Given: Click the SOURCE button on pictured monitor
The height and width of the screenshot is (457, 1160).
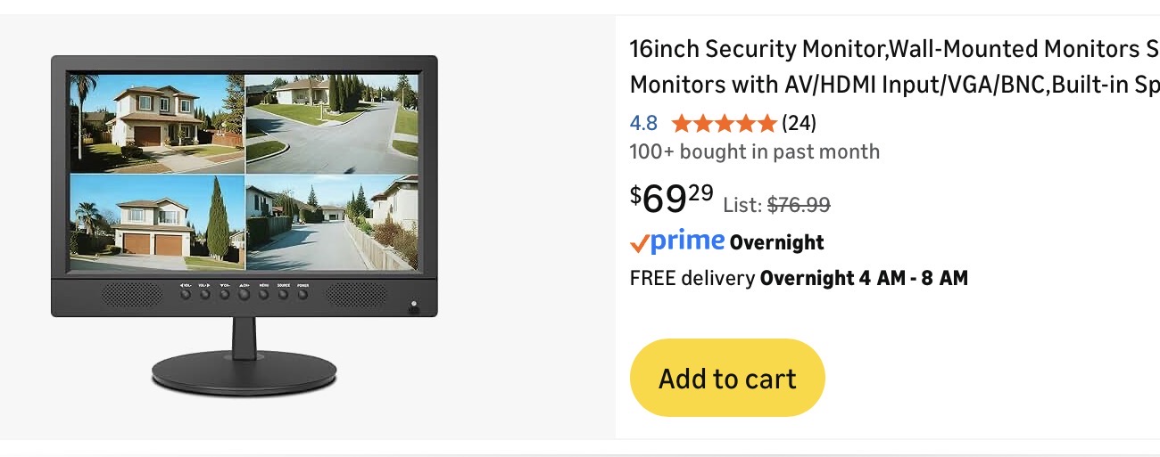Looking at the screenshot, I should [x=284, y=293].
